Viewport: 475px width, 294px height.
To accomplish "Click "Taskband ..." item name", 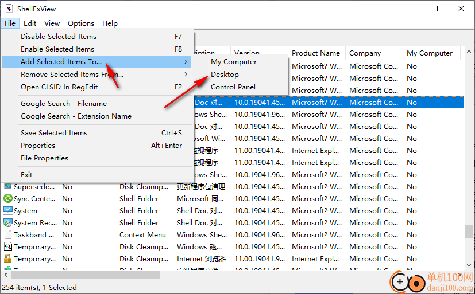I will [x=34, y=235].
